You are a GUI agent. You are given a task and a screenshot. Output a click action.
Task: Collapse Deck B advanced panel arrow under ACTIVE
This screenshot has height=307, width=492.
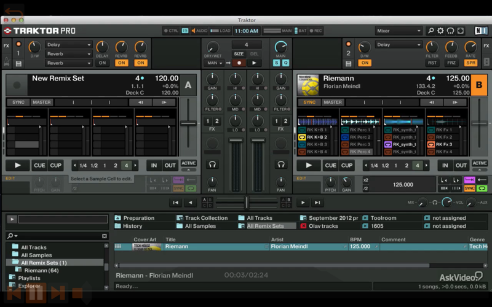[x=480, y=170]
